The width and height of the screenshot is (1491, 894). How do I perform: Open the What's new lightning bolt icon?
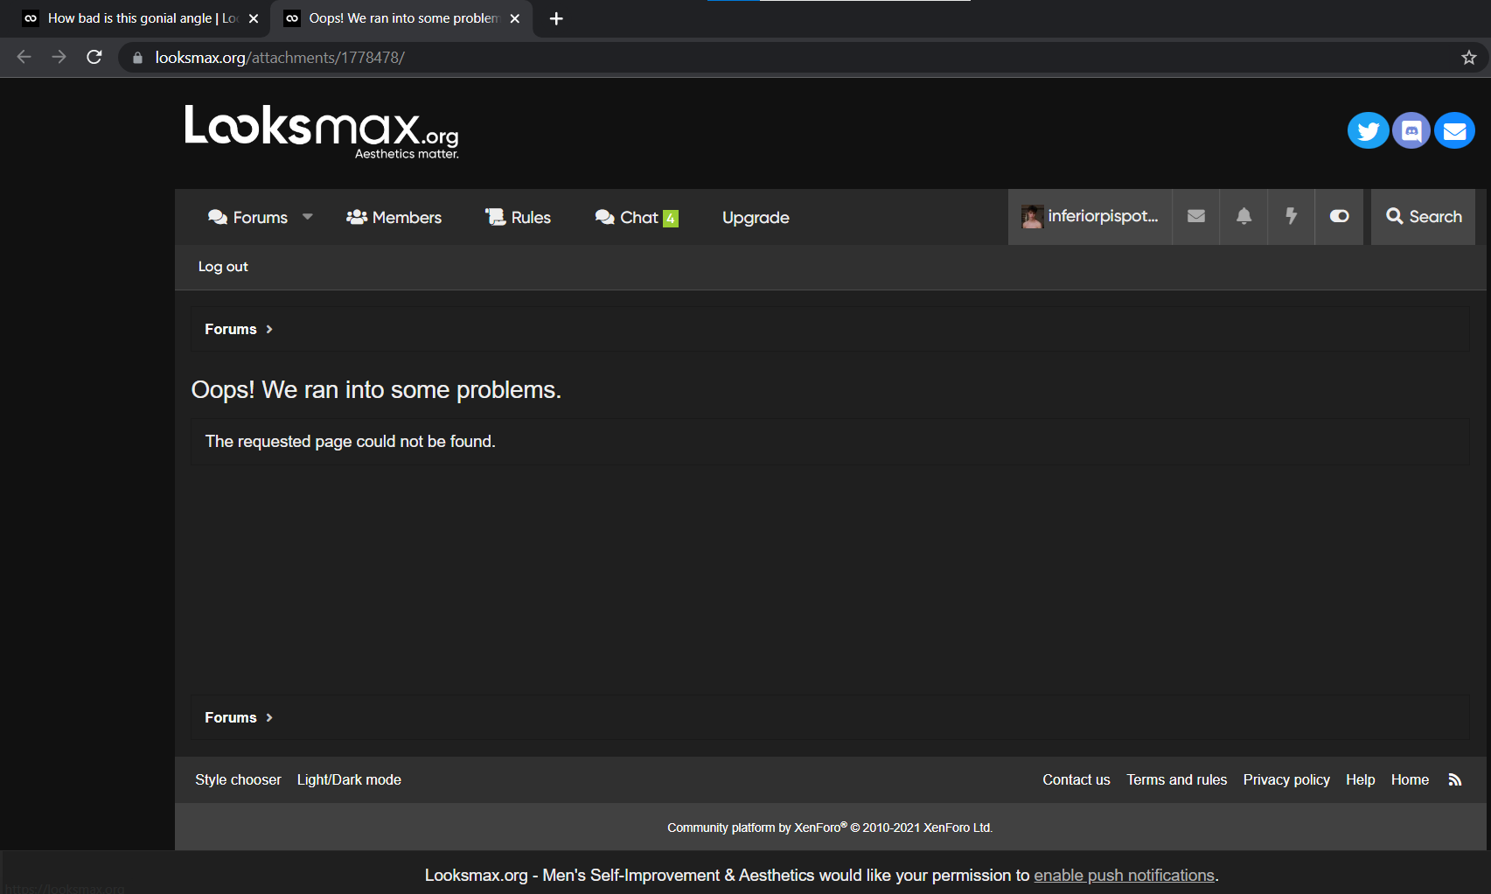point(1291,216)
